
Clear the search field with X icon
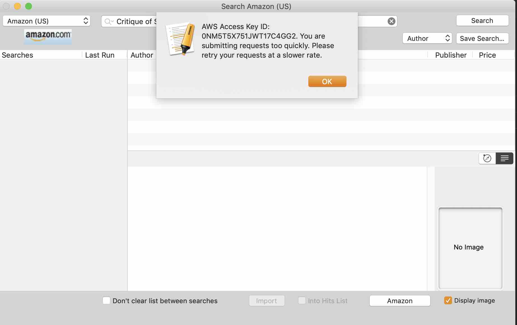pos(391,21)
